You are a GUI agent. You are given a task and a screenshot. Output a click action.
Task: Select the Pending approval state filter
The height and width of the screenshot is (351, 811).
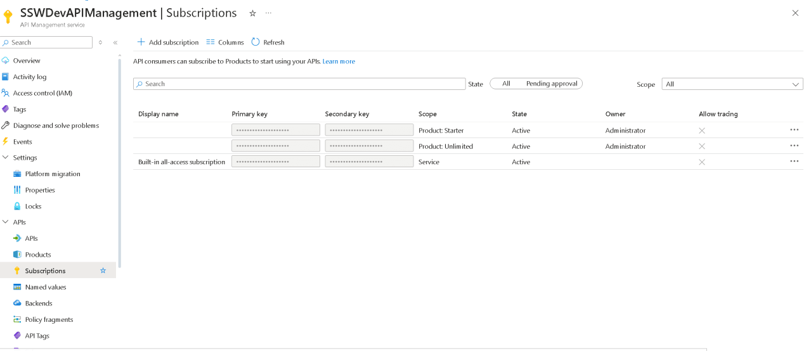552,84
